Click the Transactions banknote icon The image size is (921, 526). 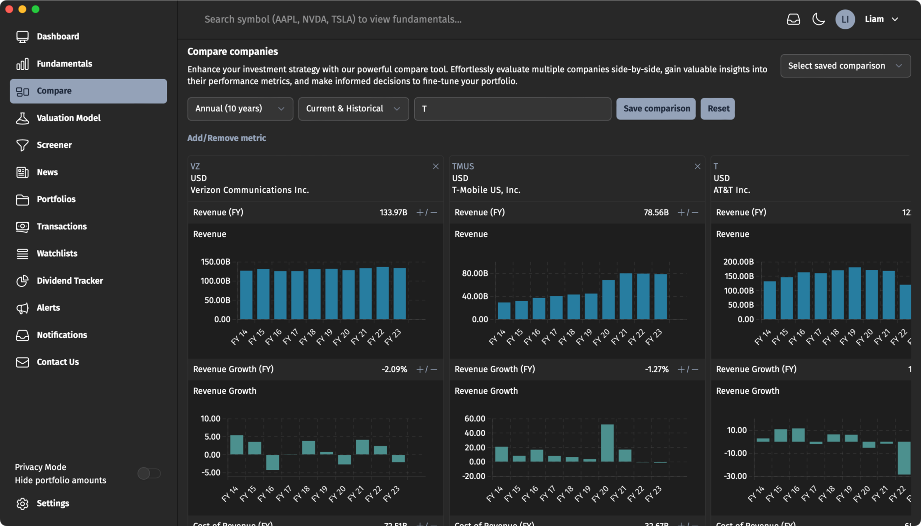22,227
